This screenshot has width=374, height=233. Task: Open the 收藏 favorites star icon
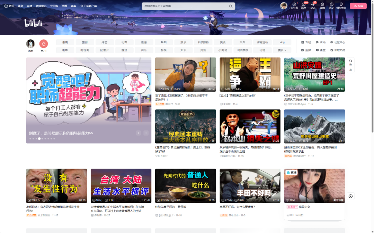tap(322, 6)
